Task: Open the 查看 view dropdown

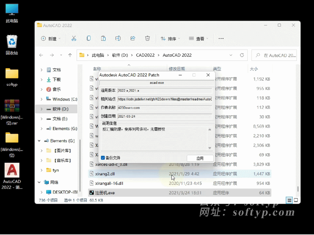Action: pos(199,39)
